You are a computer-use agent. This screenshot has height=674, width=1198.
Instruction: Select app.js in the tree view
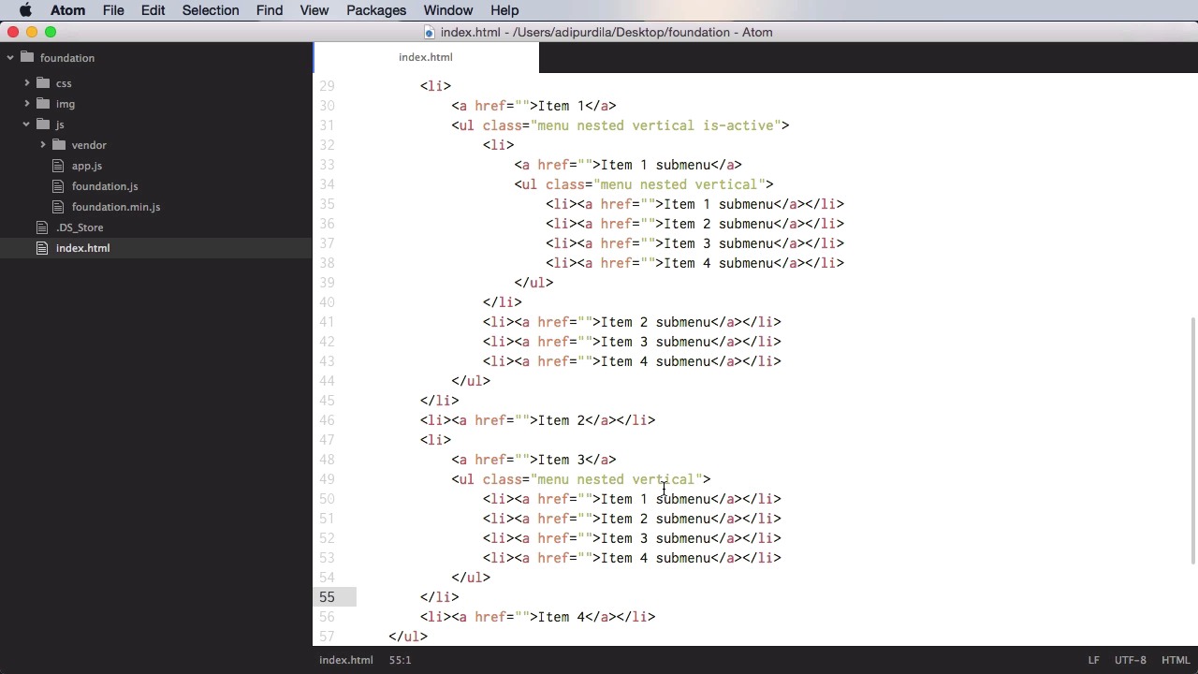tap(87, 166)
